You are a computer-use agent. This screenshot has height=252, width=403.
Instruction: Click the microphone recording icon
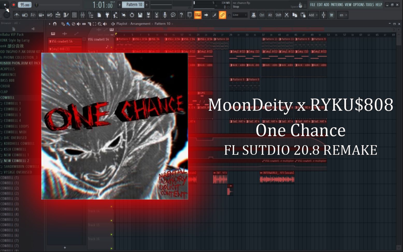point(165,15)
